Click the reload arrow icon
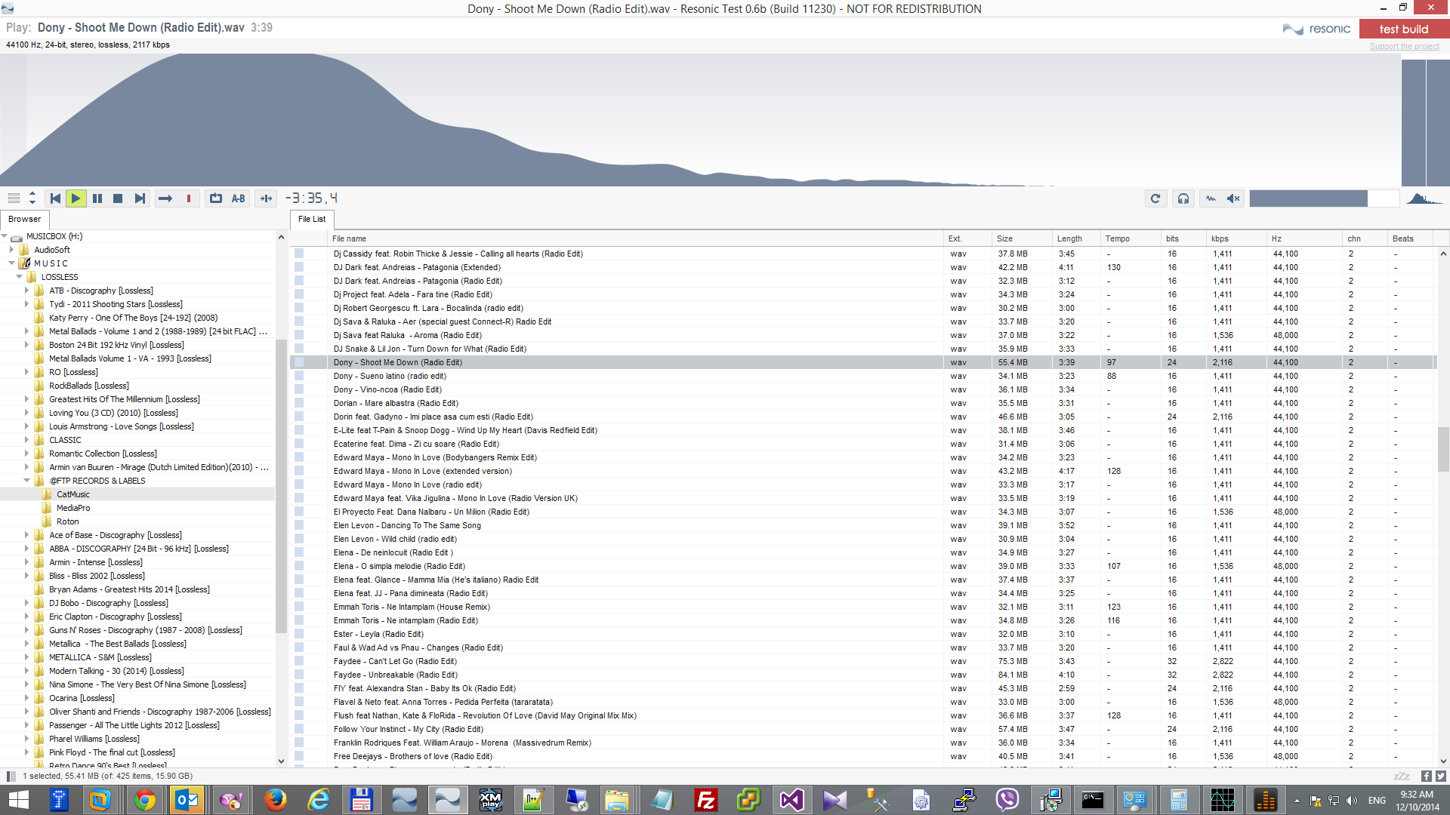 point(1155,198)
